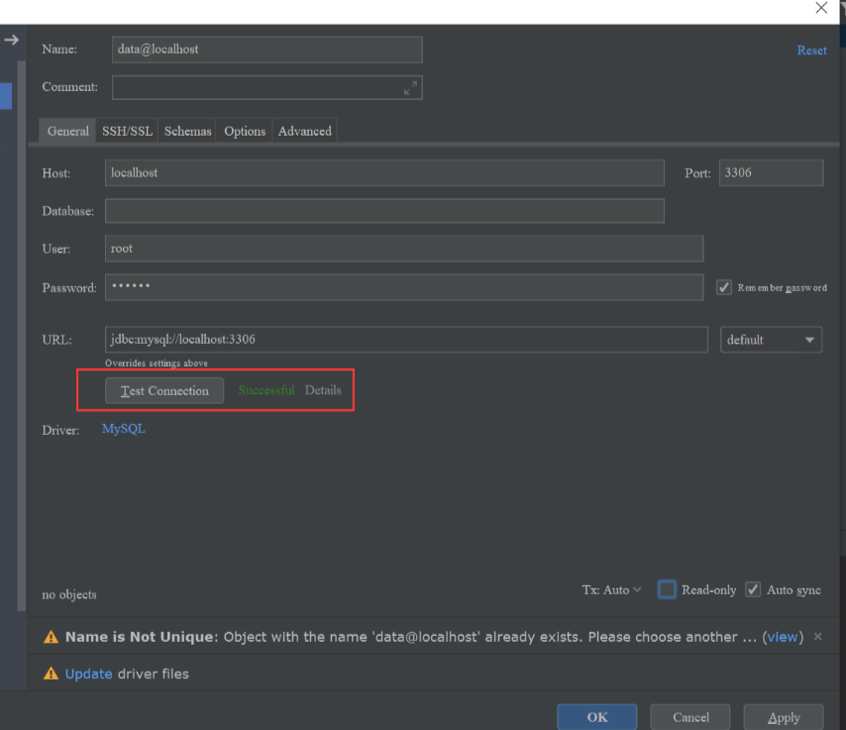This screenshot has width=846, height=730.
Task: Confirm with the OK button
Action: [x=597, y=717]
